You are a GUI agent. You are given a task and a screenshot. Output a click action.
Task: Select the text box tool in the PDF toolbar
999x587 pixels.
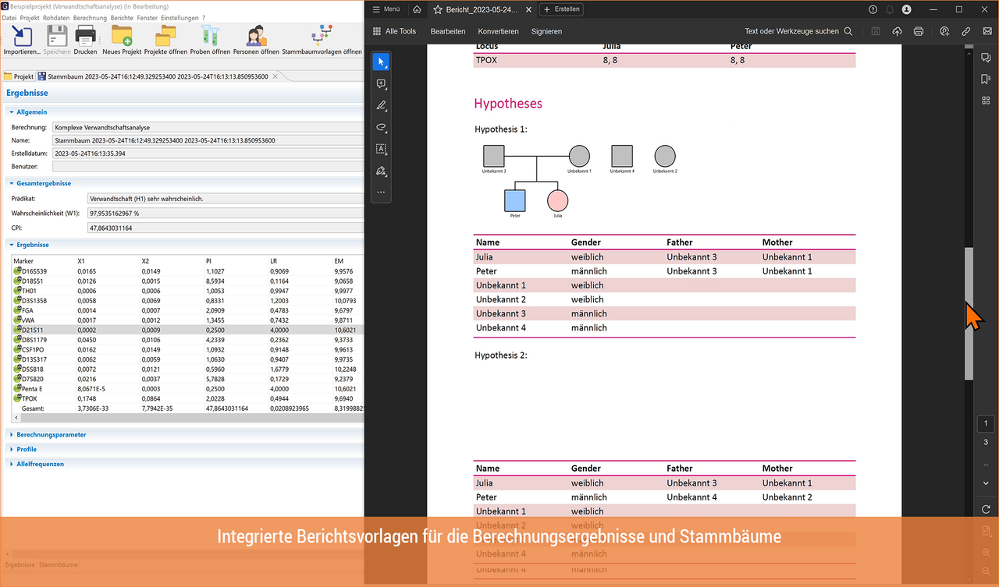coord(381,148)
